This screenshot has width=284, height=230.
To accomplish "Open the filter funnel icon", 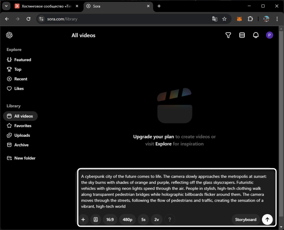I will (x=228, y=35).
